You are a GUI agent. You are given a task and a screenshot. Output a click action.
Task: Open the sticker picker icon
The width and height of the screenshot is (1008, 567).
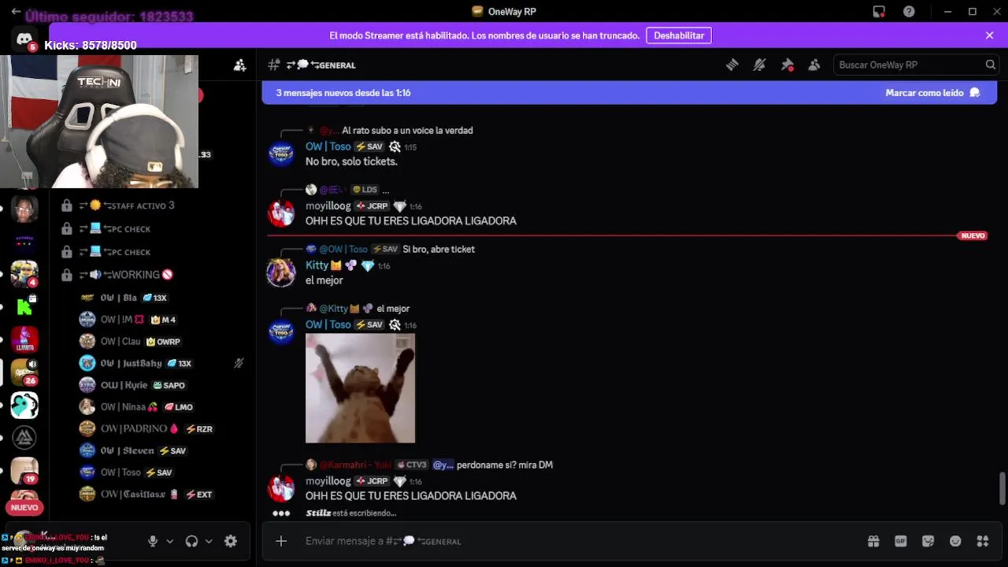coord(928,541)
